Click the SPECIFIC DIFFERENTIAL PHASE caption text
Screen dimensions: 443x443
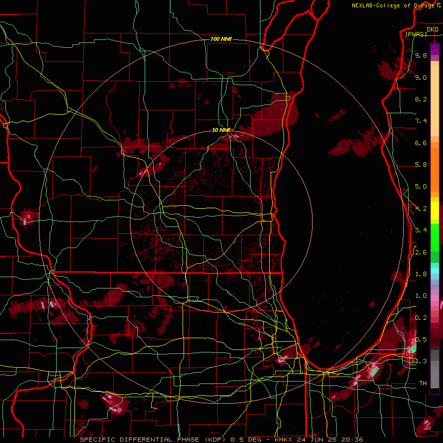[x=139, y=440]
